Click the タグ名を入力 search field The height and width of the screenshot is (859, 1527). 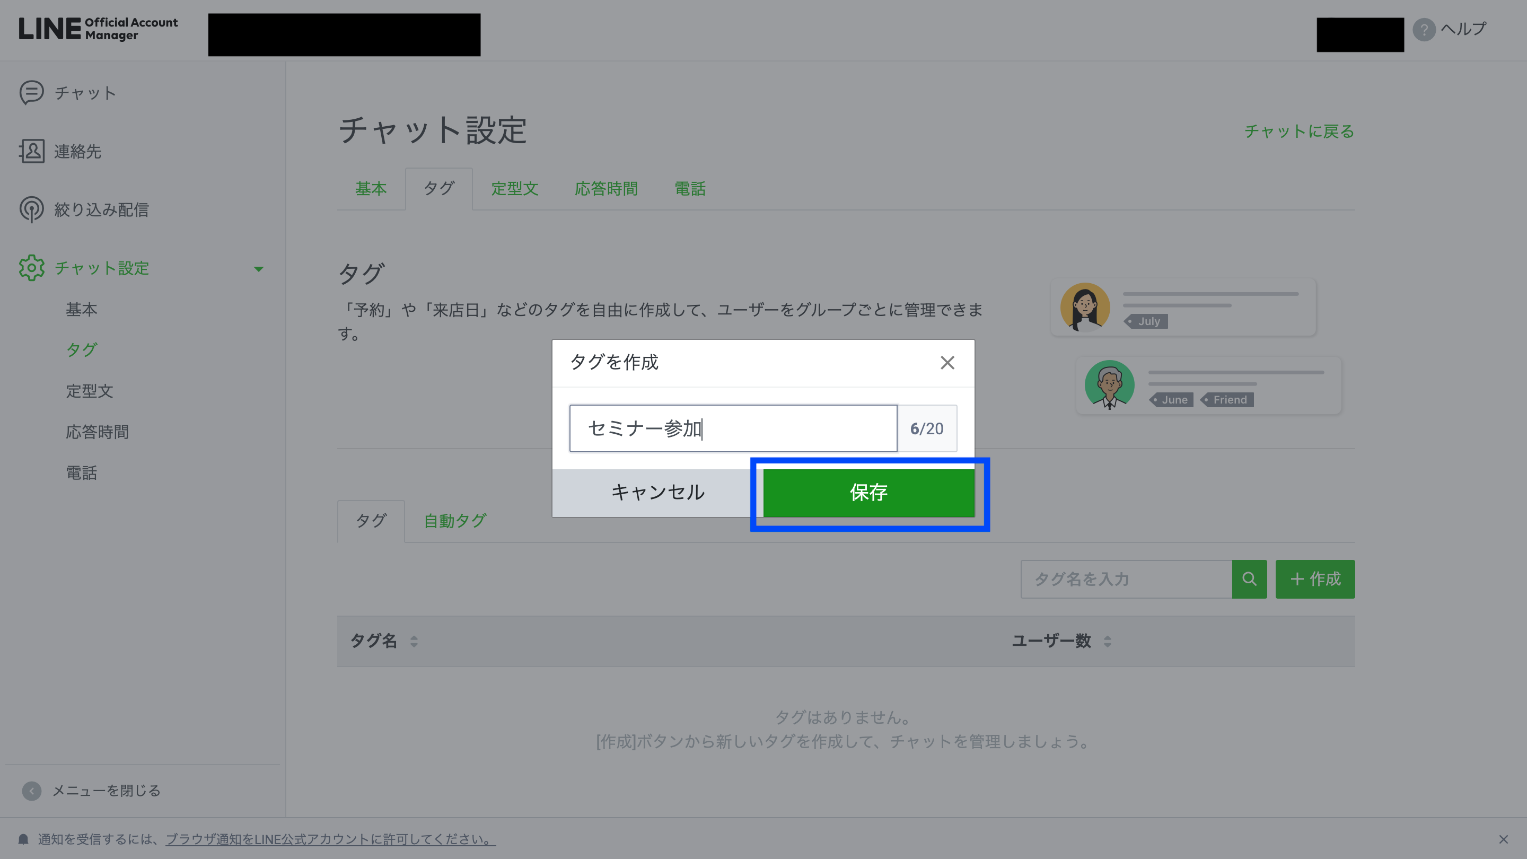tap(1126, 578)
